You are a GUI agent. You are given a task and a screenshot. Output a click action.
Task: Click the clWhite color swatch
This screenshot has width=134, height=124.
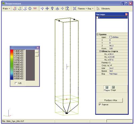[111, 37]
